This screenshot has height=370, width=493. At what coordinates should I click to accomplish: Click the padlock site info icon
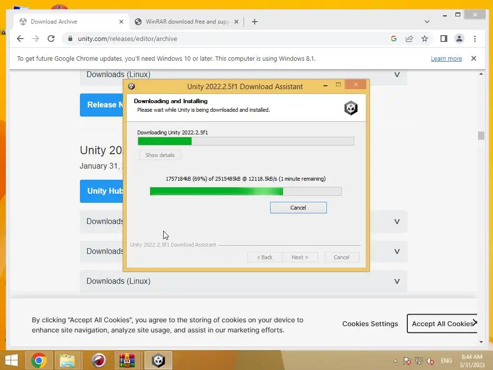click(x=70, y=39)
